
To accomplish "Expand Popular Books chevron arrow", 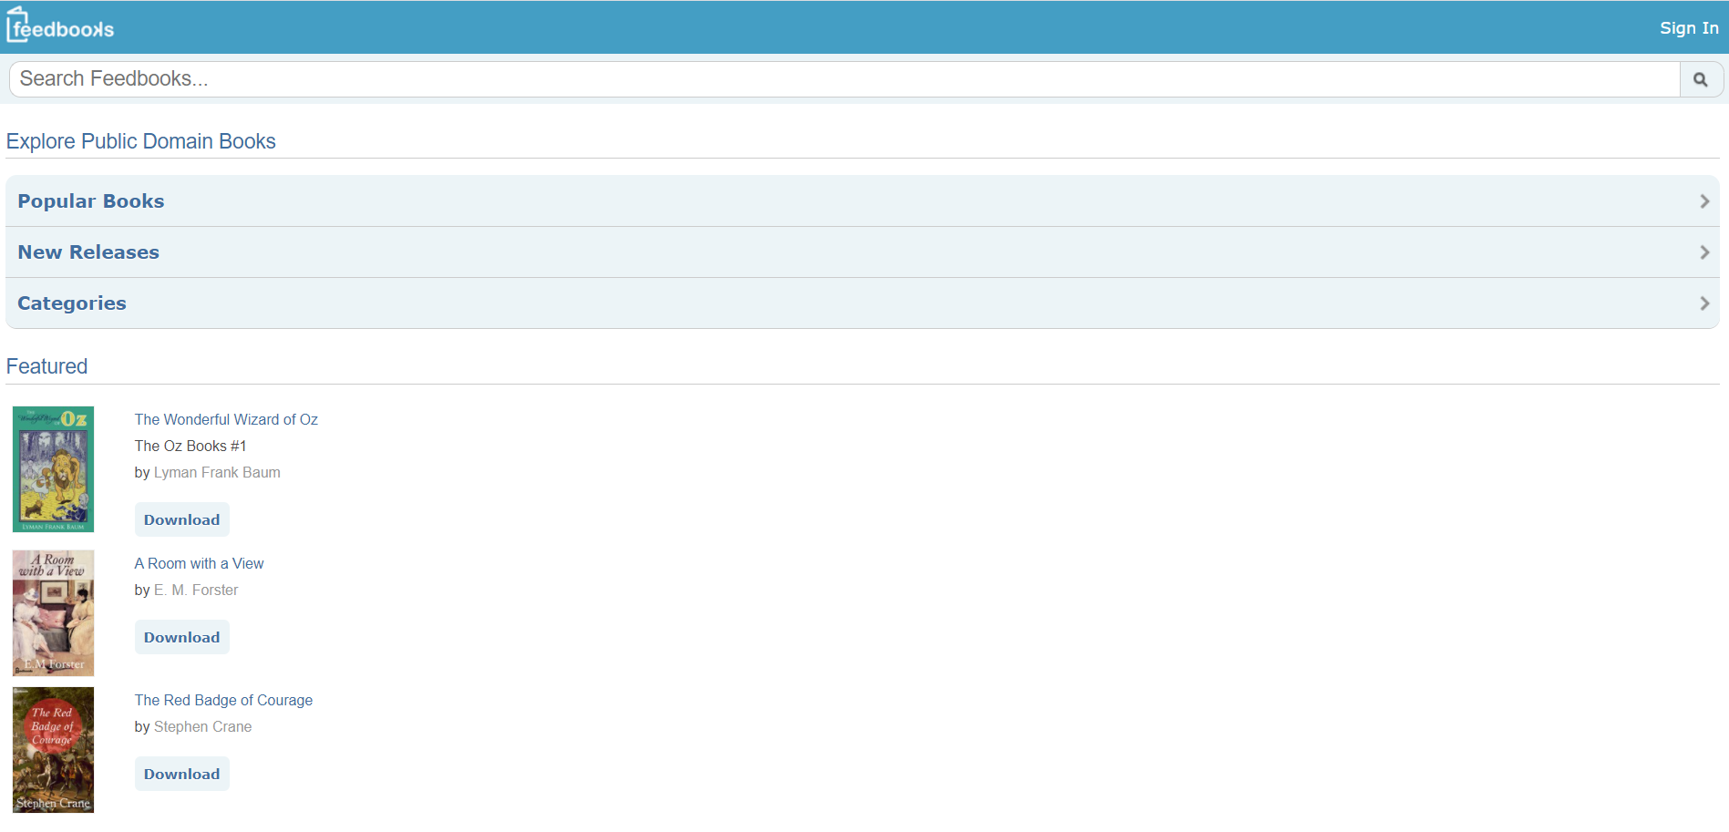I will click(1703, 201).
